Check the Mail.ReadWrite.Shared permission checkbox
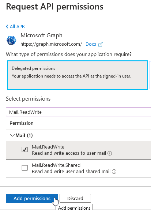The image size is (151, 210). pyautogui.click(x=24, y=168)
